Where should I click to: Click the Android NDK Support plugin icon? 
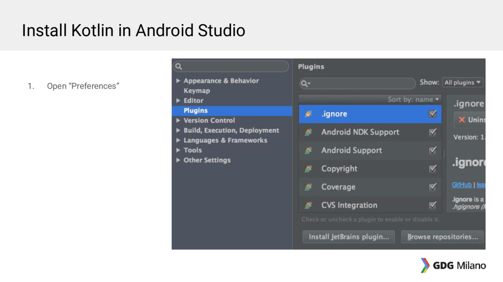point(308,132)
